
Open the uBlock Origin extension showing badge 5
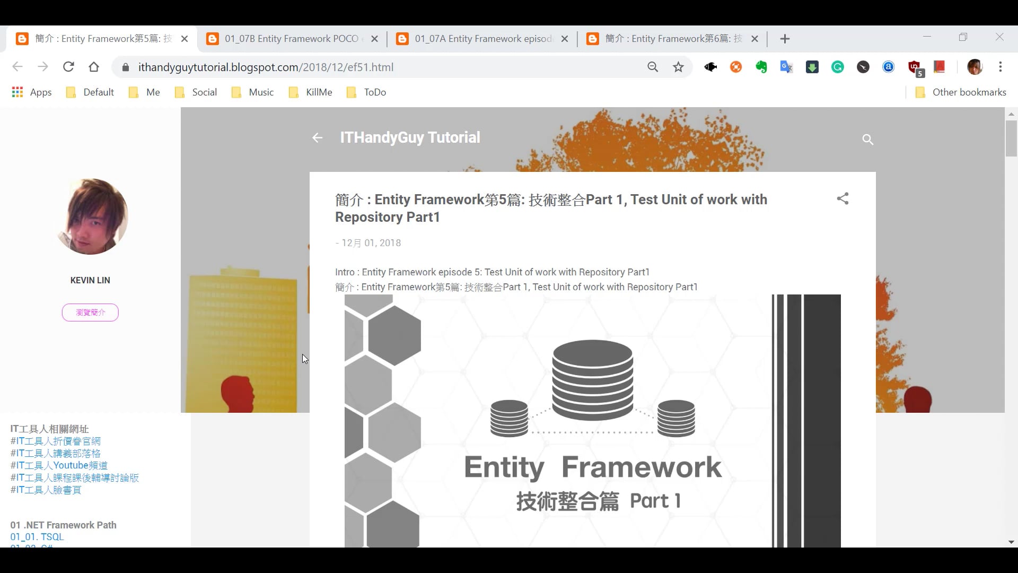pyautogui.click(x=914, y=67)
